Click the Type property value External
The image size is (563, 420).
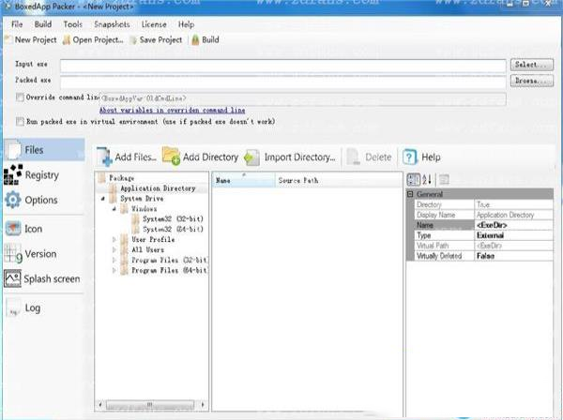coord(513,235)
